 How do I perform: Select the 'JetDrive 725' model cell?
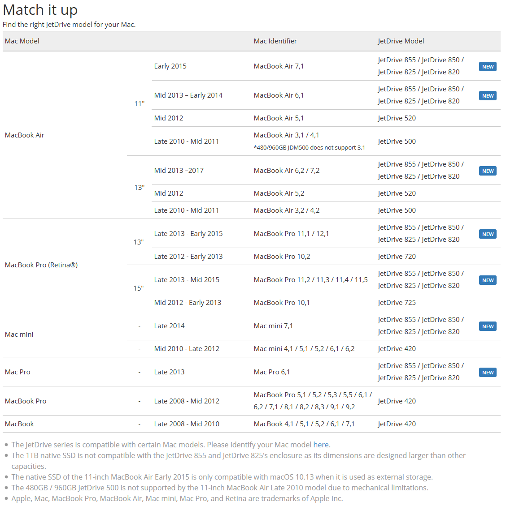tap(397, 303)
